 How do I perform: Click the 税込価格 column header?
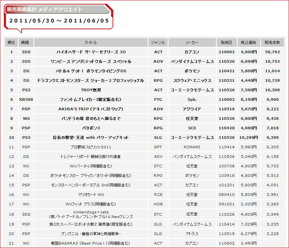click(249, 42)
